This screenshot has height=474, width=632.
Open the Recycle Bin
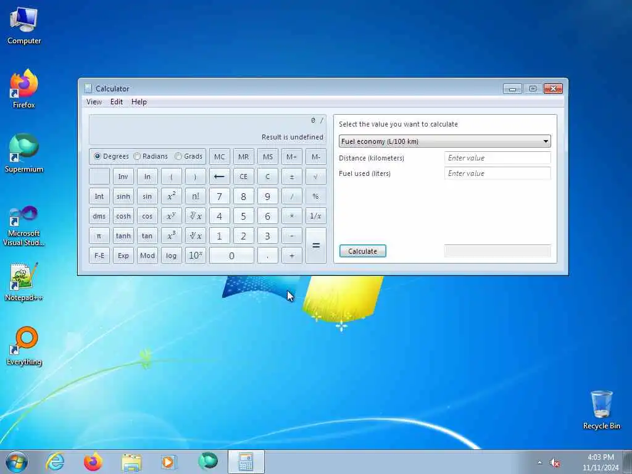point(601,410)
